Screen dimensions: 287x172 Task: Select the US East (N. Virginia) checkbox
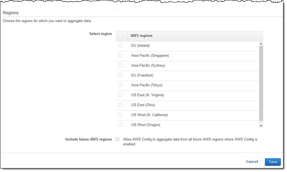click(120, 95)
